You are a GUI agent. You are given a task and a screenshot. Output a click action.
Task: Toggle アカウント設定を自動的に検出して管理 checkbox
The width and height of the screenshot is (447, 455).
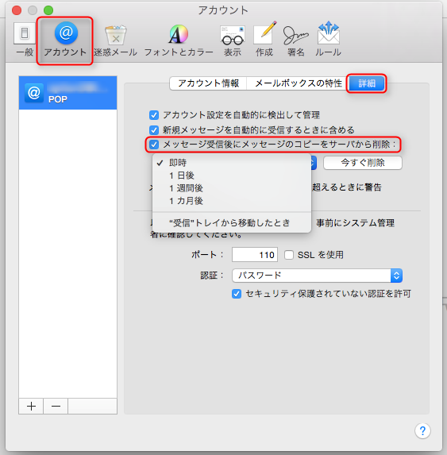(x=154, y=115)
